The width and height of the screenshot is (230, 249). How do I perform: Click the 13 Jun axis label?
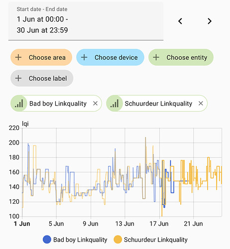tap(125, 224)
